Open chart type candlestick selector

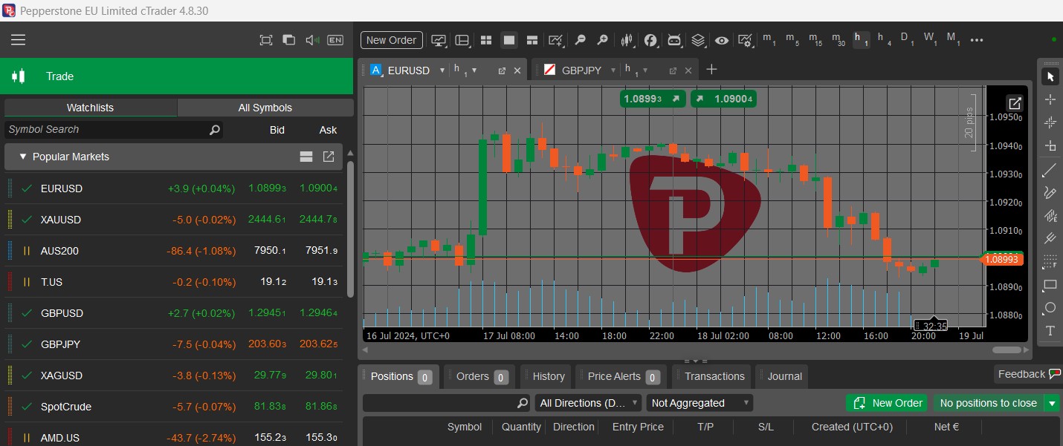(x=627, y=40)
